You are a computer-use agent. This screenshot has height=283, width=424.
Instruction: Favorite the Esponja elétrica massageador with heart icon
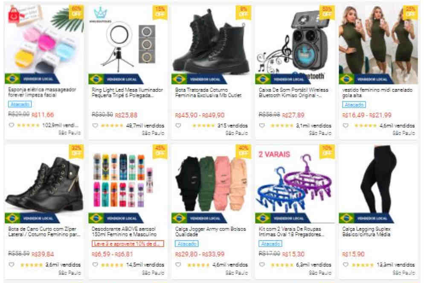tap(12, 125)
